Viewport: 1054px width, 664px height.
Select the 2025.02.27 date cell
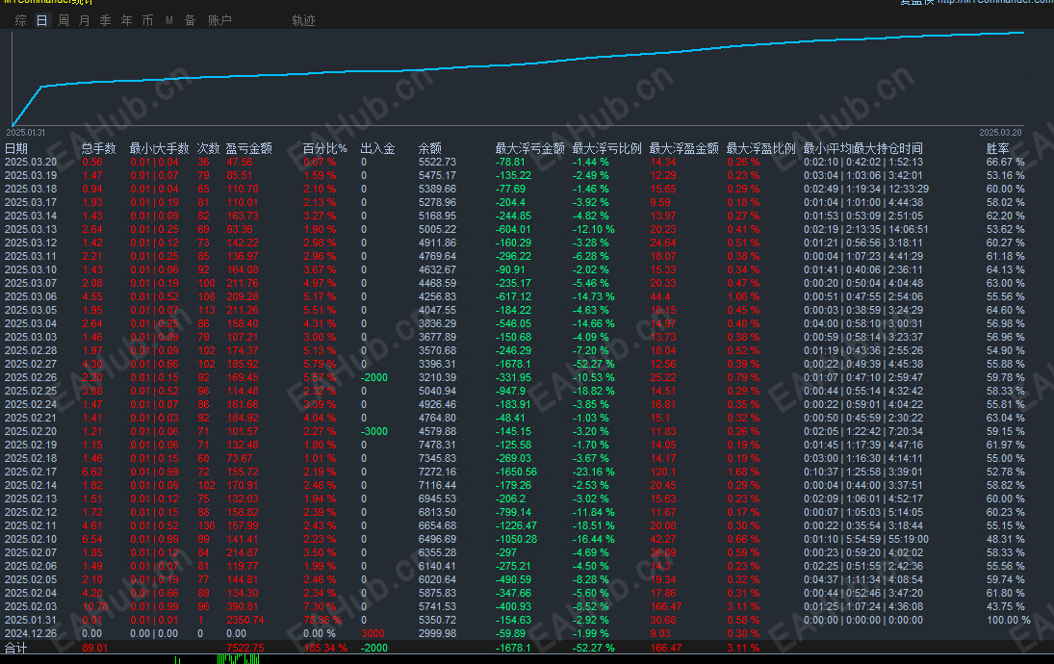(x=31, y=364)
